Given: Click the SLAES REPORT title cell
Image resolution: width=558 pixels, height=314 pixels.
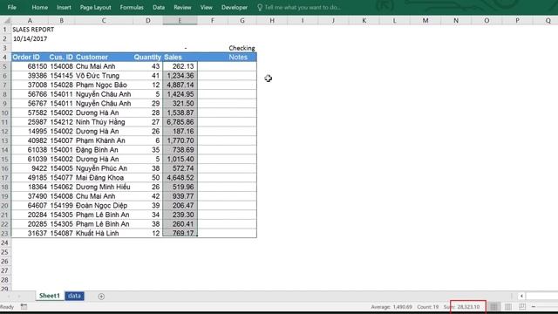Looking at the screenshot, I should click(x=33, y=29).
